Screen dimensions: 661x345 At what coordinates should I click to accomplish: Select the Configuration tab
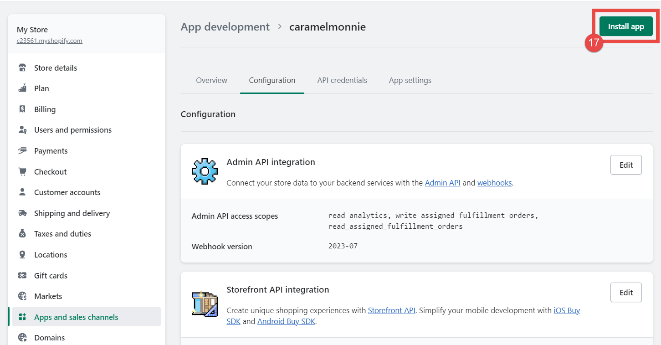click(x=272, y=80)
